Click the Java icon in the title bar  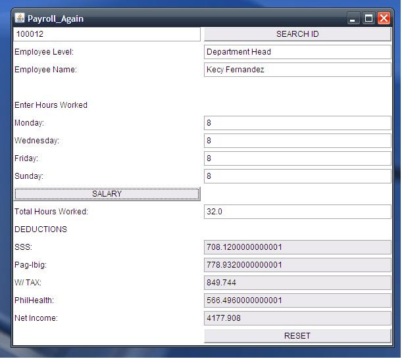tap(20, 18)
